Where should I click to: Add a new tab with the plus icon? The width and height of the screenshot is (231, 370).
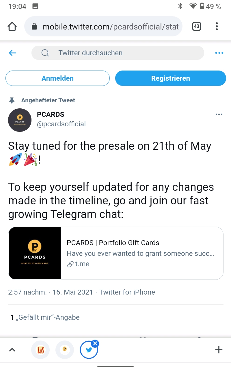(x=219, y=350)
